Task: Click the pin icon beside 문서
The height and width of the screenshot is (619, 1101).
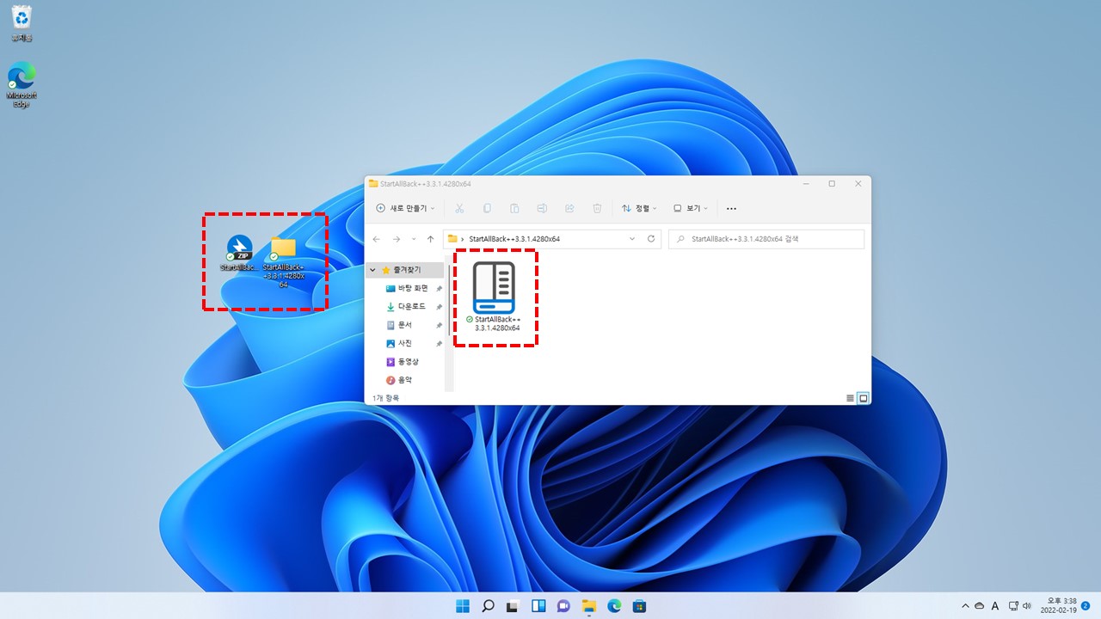Action: 439,325
